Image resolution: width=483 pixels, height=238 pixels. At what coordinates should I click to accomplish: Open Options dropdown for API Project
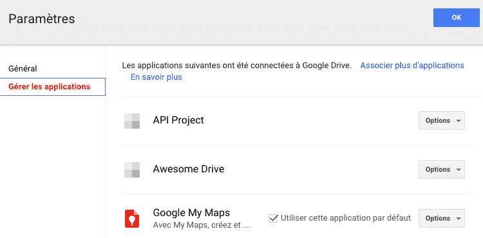441,120
